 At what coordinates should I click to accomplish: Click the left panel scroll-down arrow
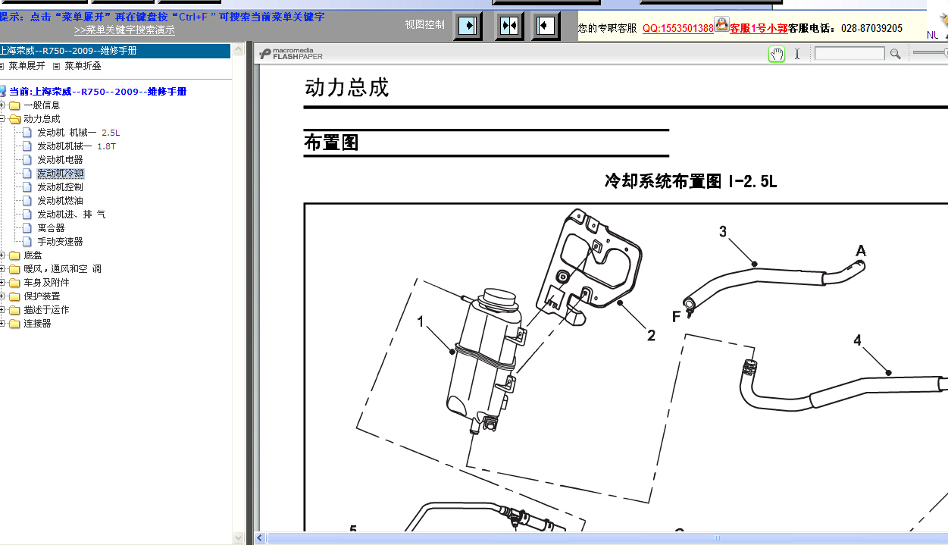tap(238, 538)
